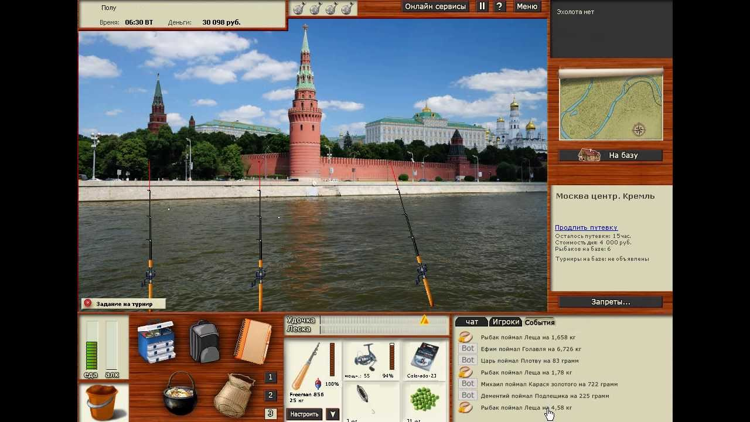
Task: Open the orange fish bucket
Action: (102, 402)
